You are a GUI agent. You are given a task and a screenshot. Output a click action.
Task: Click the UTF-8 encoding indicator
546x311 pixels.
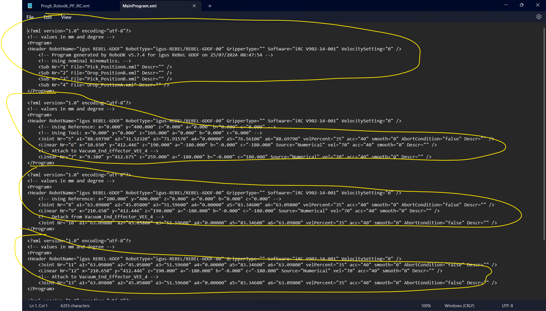pos(507,306)
